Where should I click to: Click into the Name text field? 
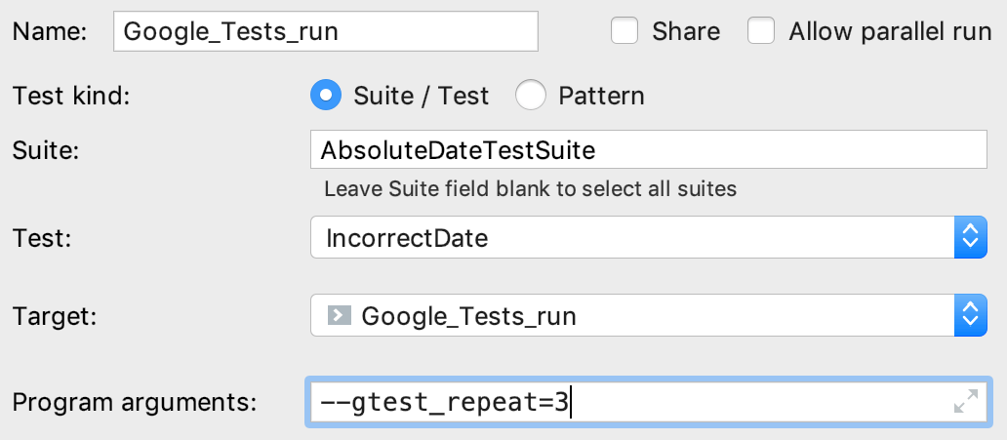pos(325,31)
